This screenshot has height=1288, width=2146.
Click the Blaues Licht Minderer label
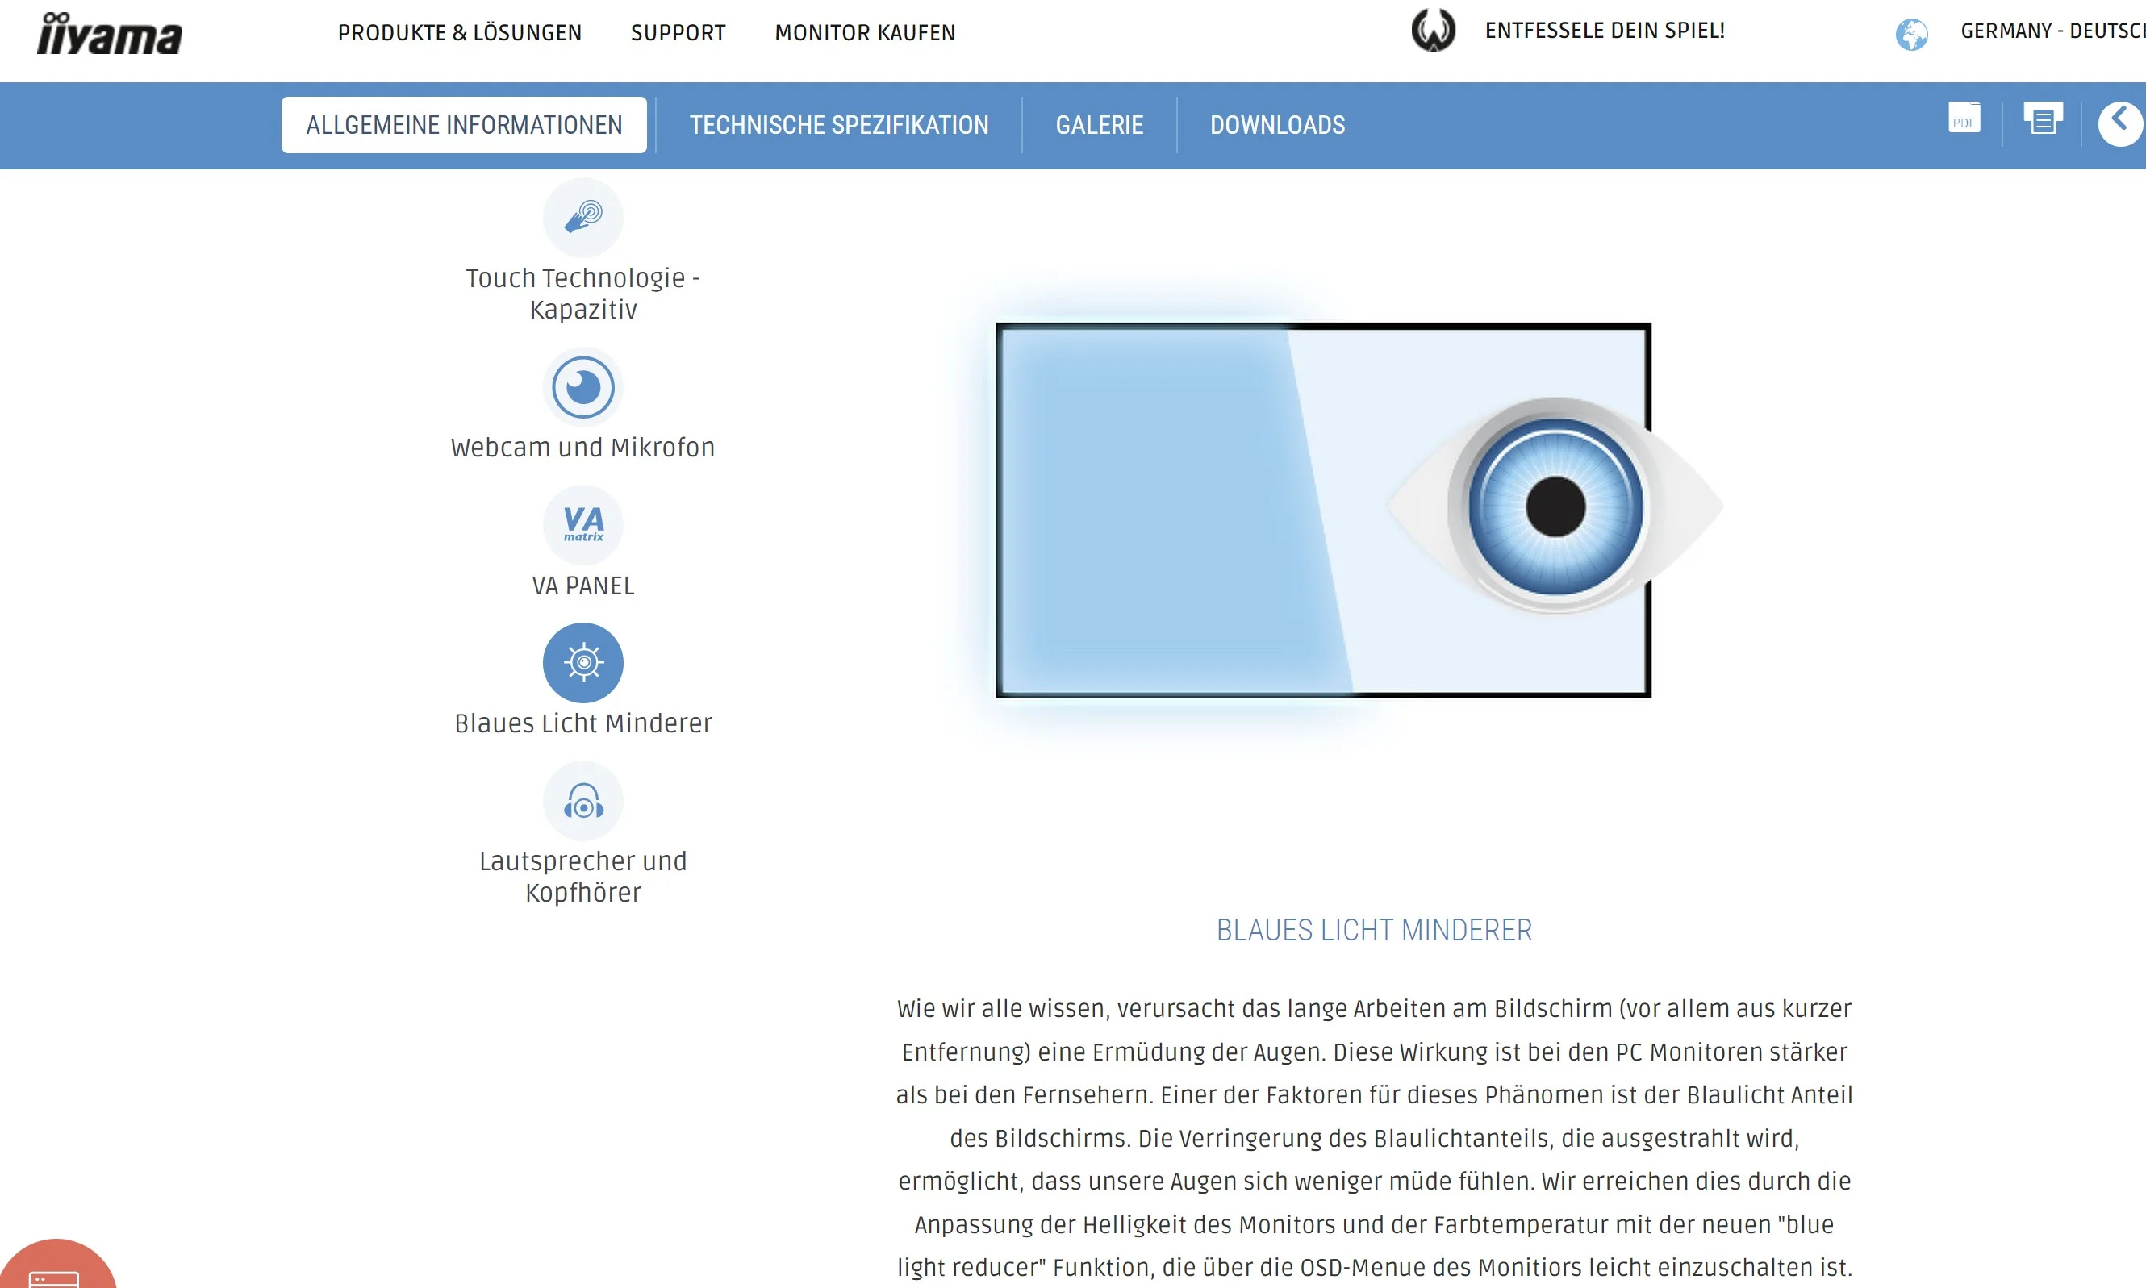pos(583,723)
